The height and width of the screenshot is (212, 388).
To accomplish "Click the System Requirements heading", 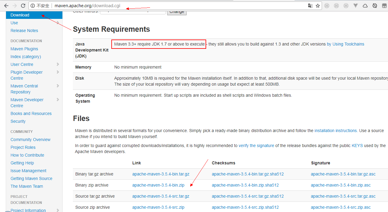I will tap(111, 29).
